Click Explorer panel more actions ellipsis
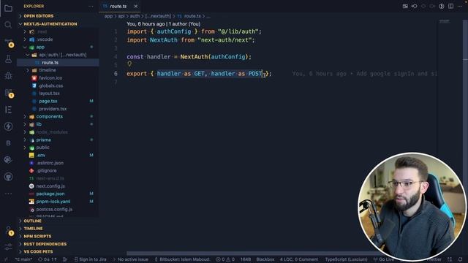 click(x=91, y=7)
